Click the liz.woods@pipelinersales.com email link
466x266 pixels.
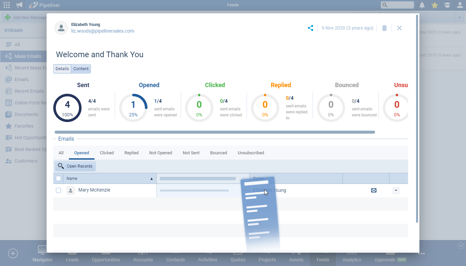point(103,31)
